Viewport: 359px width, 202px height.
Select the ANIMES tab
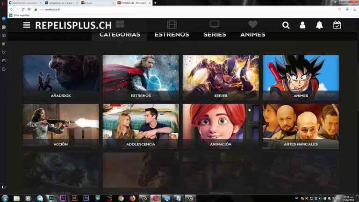point(252,35)
